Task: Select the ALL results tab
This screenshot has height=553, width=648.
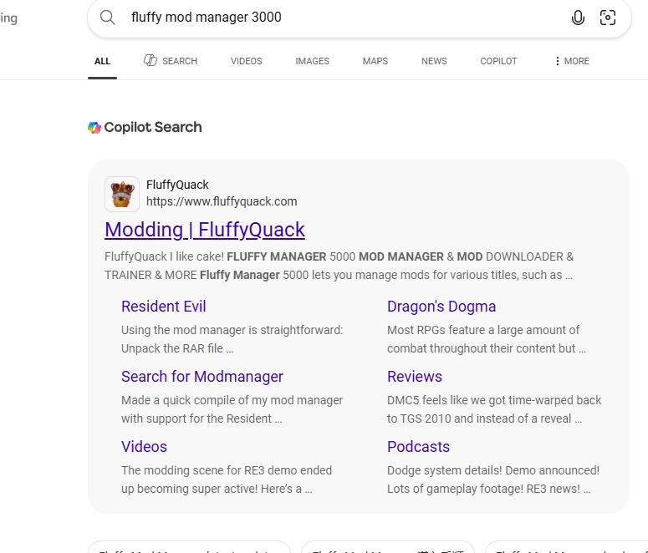Action: (x=102, y=61)
